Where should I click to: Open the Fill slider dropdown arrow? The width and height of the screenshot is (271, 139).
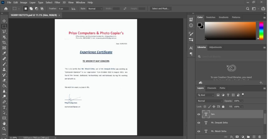pyautogui.click(x=242, y=107)
